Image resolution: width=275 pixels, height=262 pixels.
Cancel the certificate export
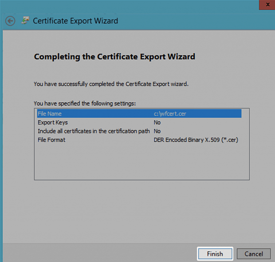pyautogui.click(x=254, y=254)
